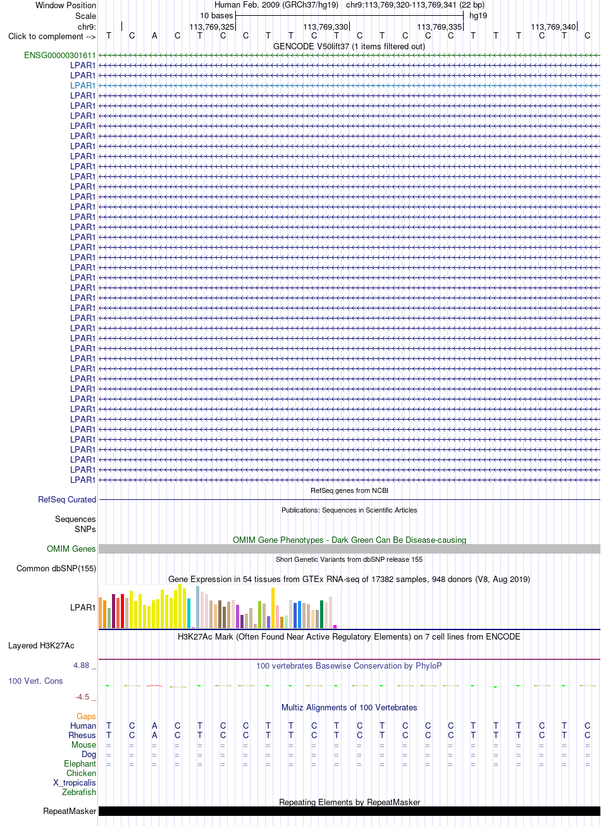Click the 'A' base in the Human alignment row
Screen dimensions: 601x826
tap(154, 726)
